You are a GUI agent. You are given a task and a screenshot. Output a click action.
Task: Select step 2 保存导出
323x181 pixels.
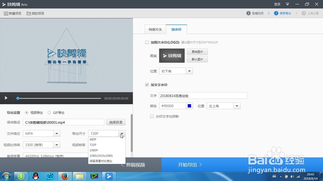[x=283, y=13]
